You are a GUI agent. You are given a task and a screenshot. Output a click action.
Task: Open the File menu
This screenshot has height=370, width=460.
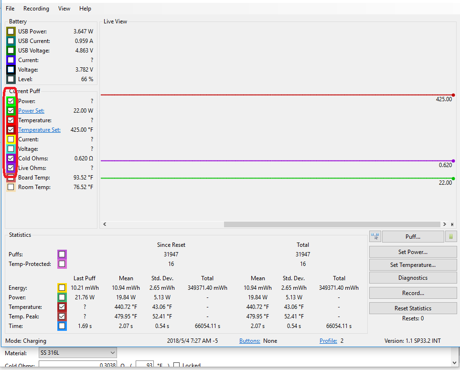pyautogui.click(x=10, y=9)
